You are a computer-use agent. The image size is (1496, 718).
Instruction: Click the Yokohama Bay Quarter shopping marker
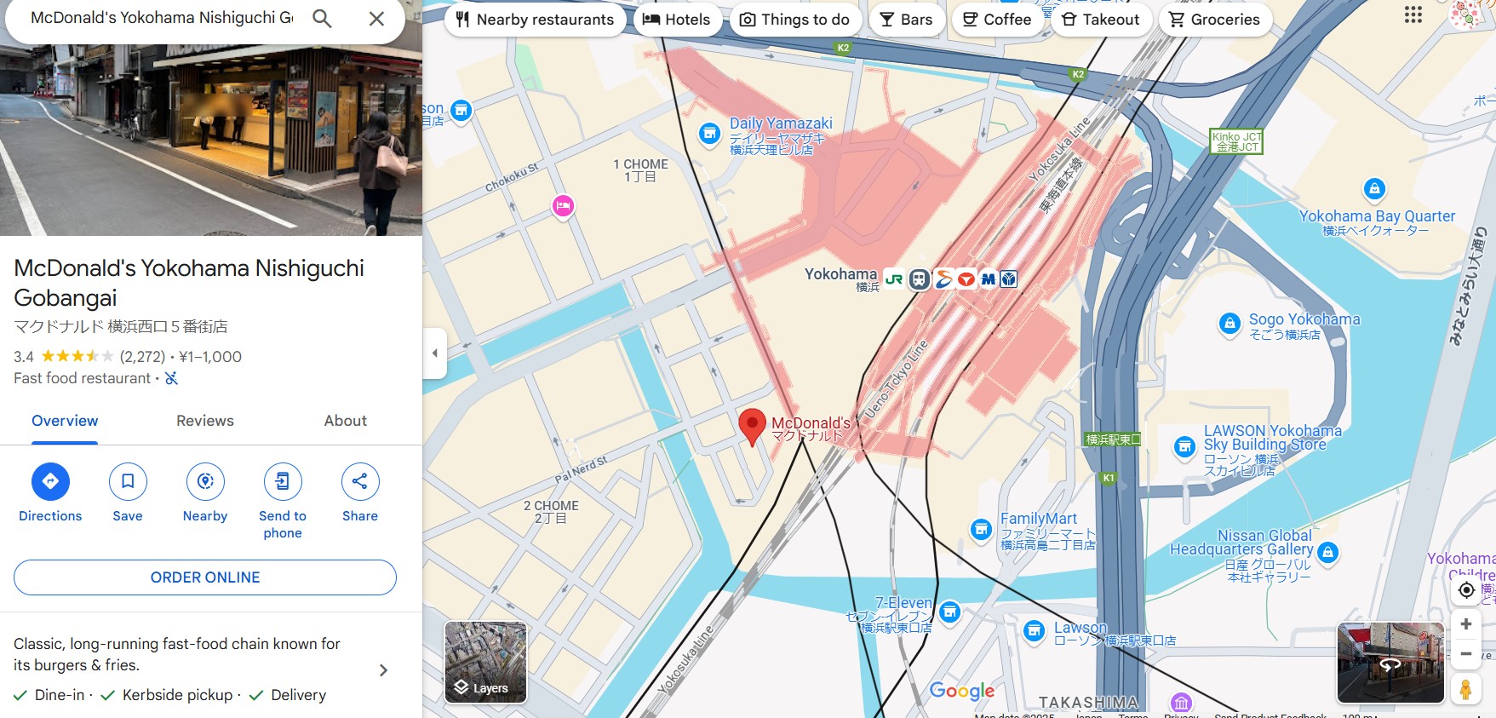pyautogui.click(x=1374, y=189)
